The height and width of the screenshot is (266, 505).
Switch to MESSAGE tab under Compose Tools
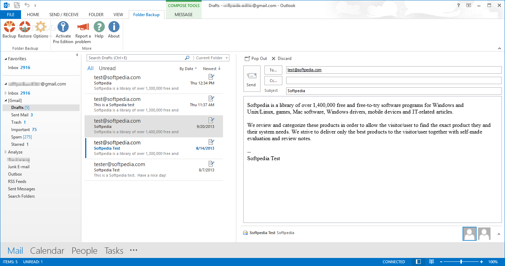point(183,14)
